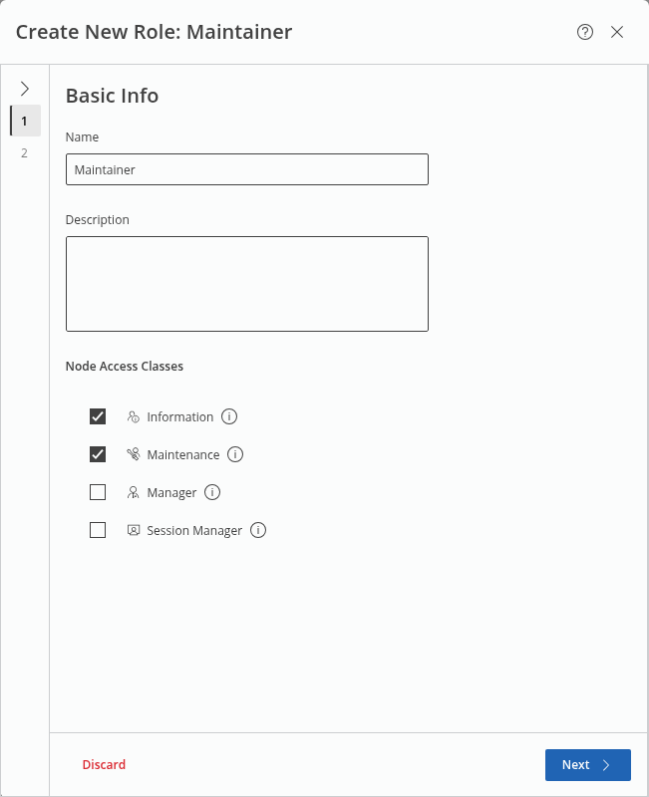Click the Manager person icon
649x797 pixels.
click(x=133, y=492)
